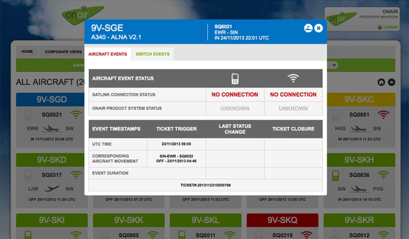Click the Logout link
The image size is (409, 239).
click(x=388, y=27)
